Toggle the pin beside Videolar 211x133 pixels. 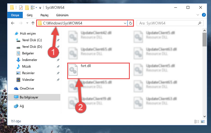58,80
